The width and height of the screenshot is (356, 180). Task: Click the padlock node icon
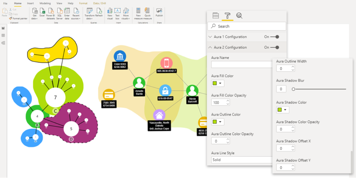(165, 91)
